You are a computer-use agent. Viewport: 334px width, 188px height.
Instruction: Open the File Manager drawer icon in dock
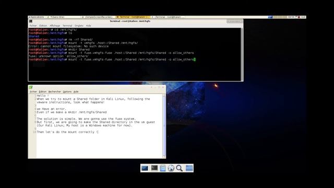coord(163,168)
